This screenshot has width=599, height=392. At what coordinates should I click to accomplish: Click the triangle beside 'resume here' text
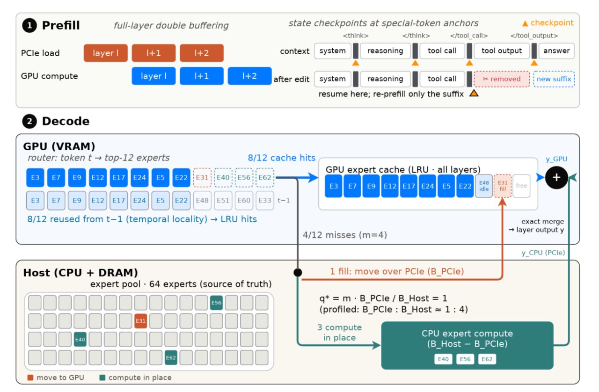[474, 93]
